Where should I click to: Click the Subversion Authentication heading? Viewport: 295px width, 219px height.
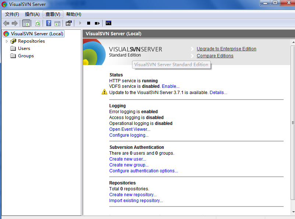pos(136,147)
